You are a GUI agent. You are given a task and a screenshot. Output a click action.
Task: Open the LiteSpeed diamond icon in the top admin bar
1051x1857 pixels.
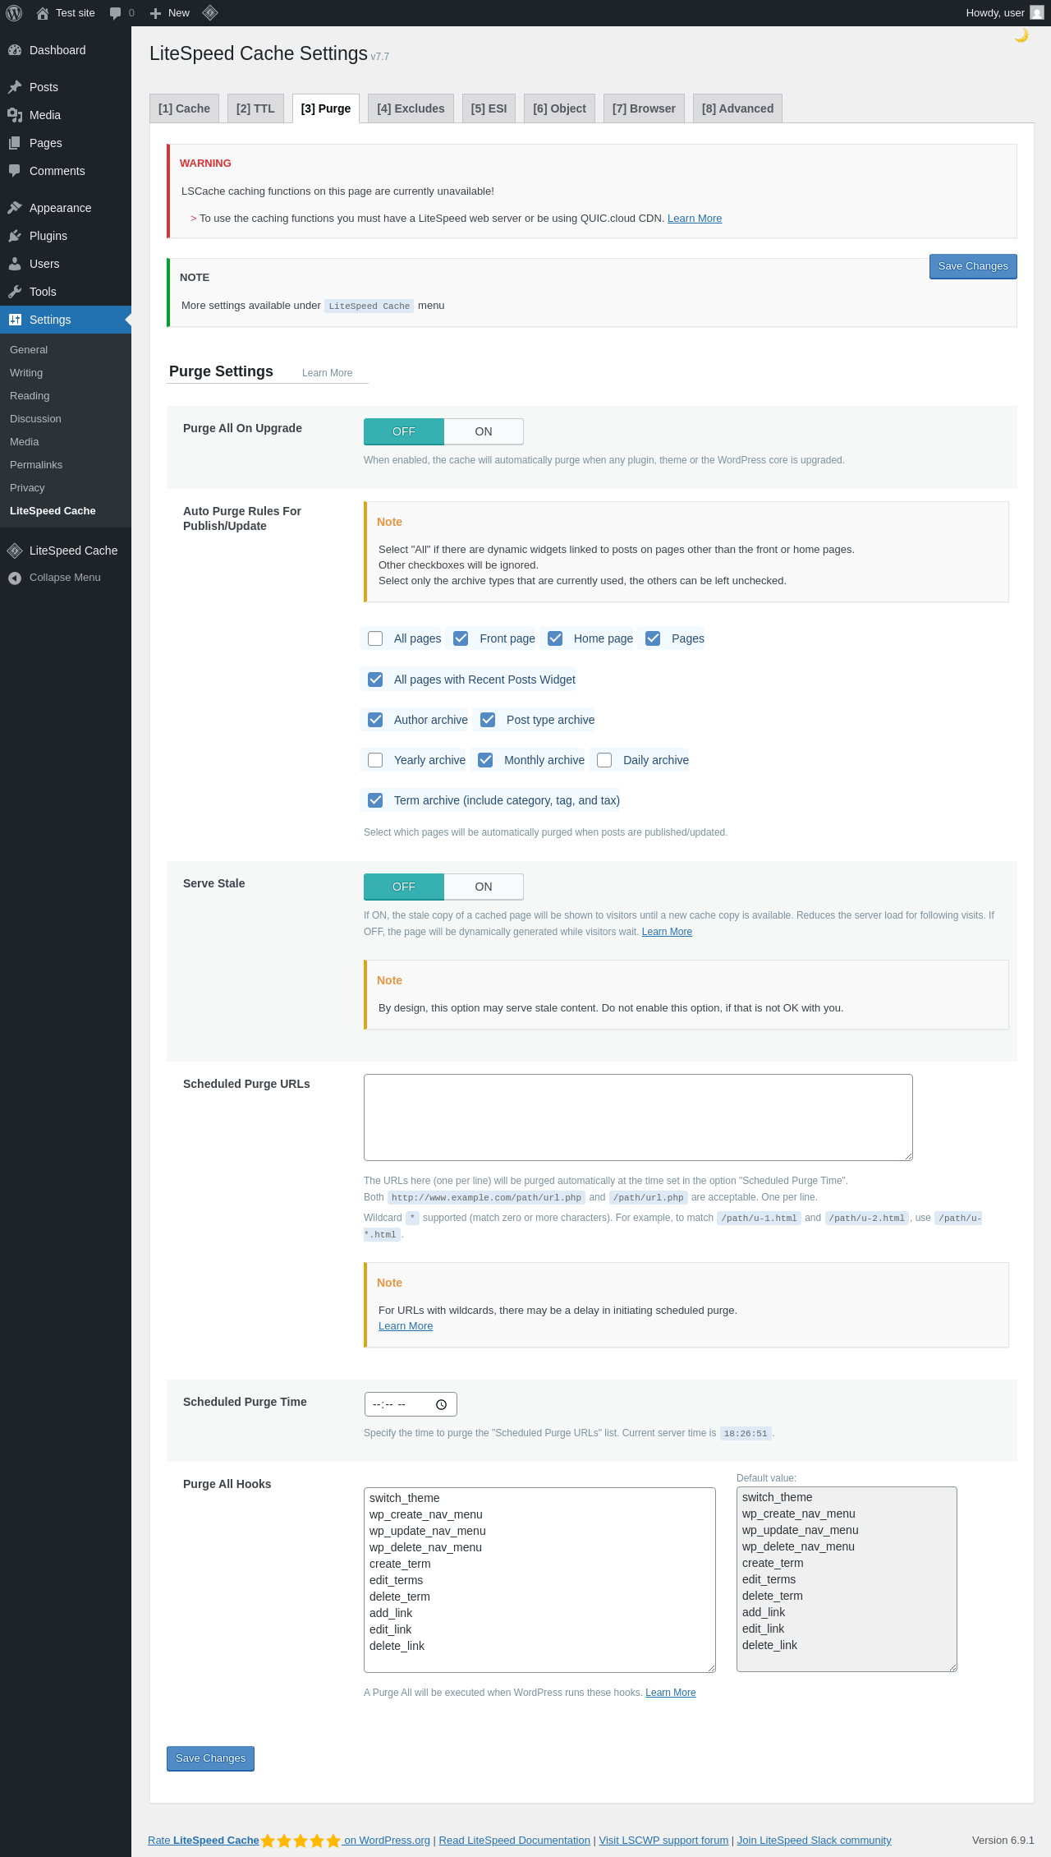tap(210, 12)
